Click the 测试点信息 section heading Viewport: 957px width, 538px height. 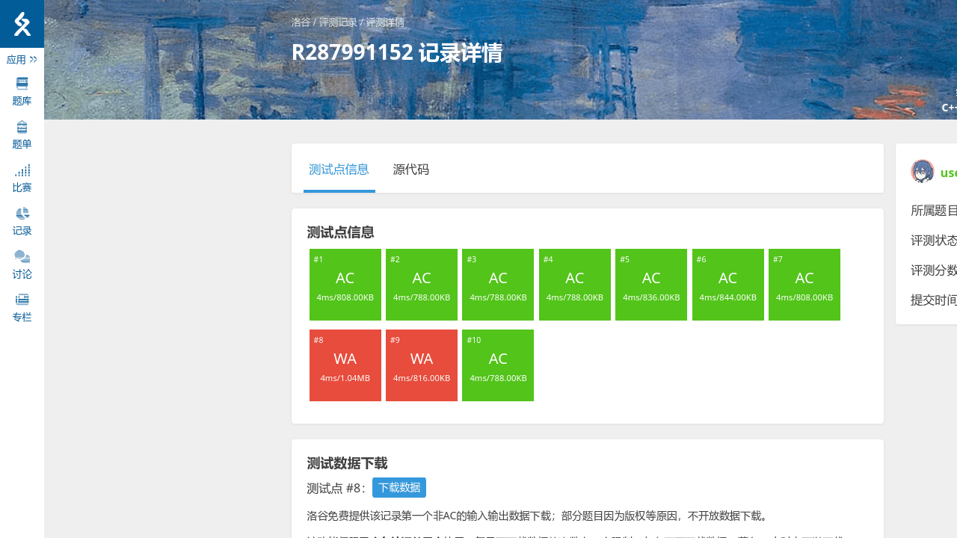pyautogui.click(x=340, y=232)
